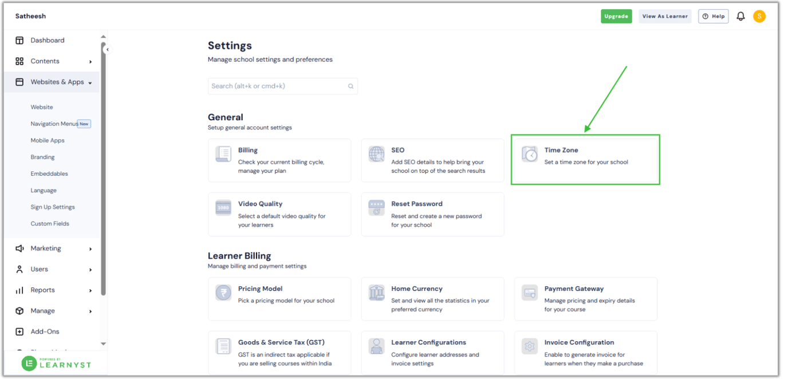Click the notification bell icon
788x379 pixels.
click(740, 17)
